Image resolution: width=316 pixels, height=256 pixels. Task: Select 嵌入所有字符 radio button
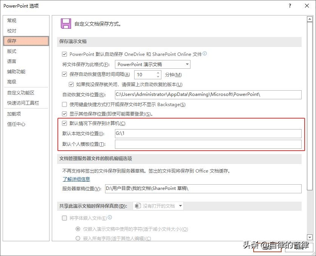point(78,238)
